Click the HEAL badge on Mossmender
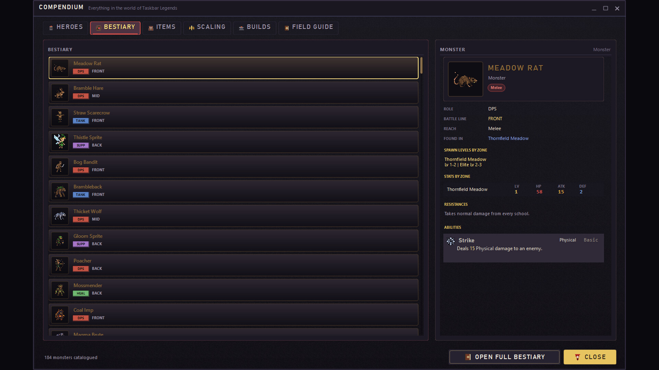The width and height of the screenshot is (659, 370). pos(81,293)
